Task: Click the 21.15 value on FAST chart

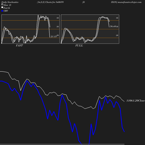Action: tap(54, 37)
